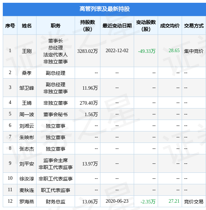
Task: Select the name 罗海燕
Action: (x=27, y=202)
